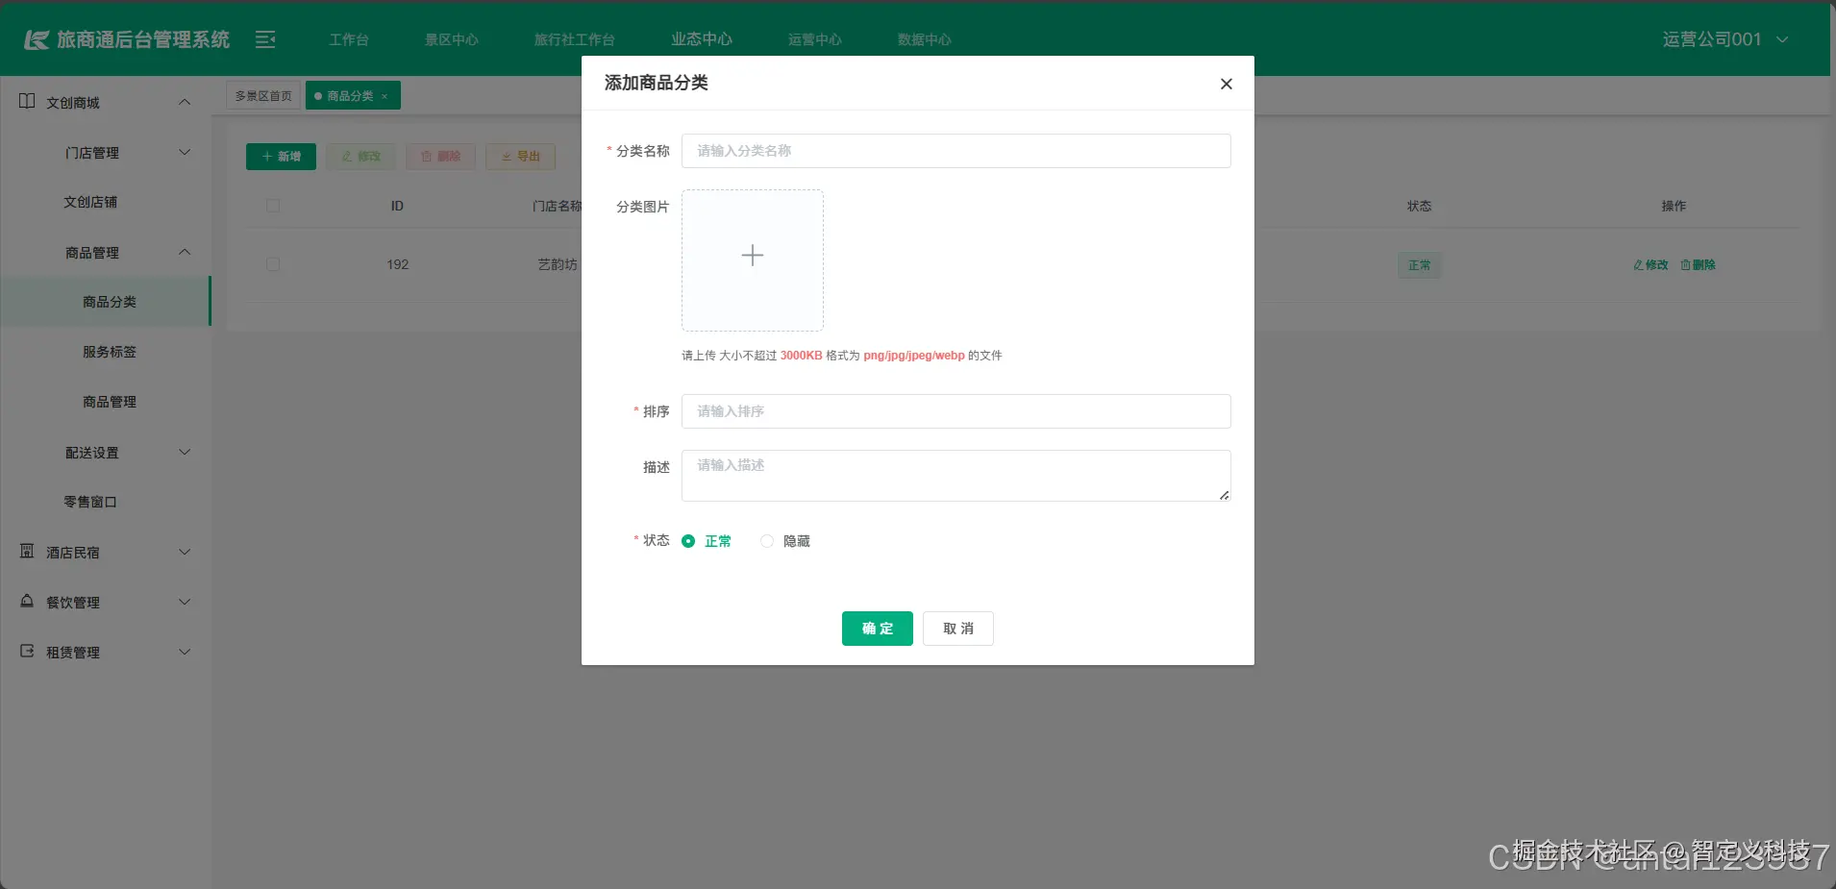Image resolution: width=1836 pixels, height=889 pixels.
Task: Toggle the sidebar collapse hamburger icon
Action: tap(265, 39)
